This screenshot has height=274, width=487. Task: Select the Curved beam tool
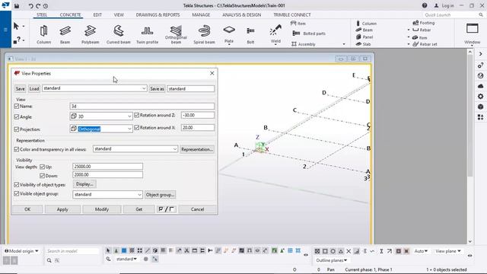119,34
